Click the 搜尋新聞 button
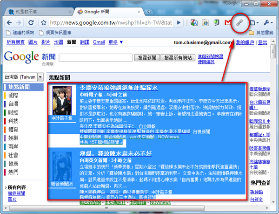279x214 pixels. click(x=147, y=58)
